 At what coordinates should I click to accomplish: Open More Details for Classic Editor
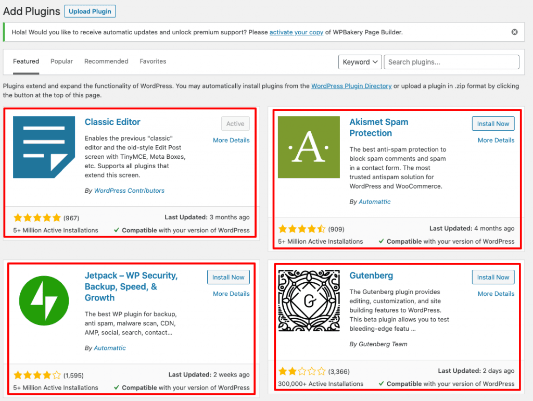(231, 140)
